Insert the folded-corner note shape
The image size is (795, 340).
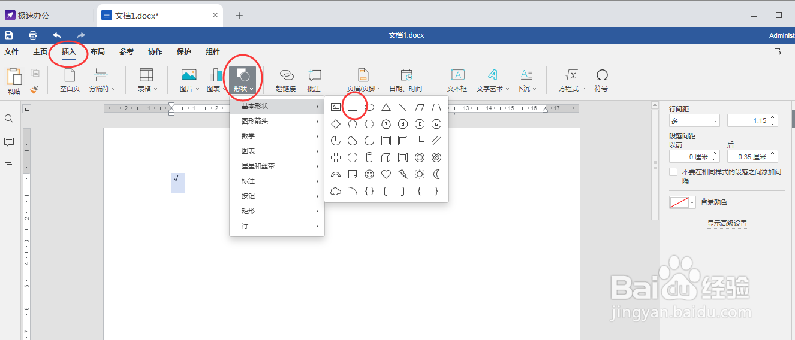(x=353, y=174)
